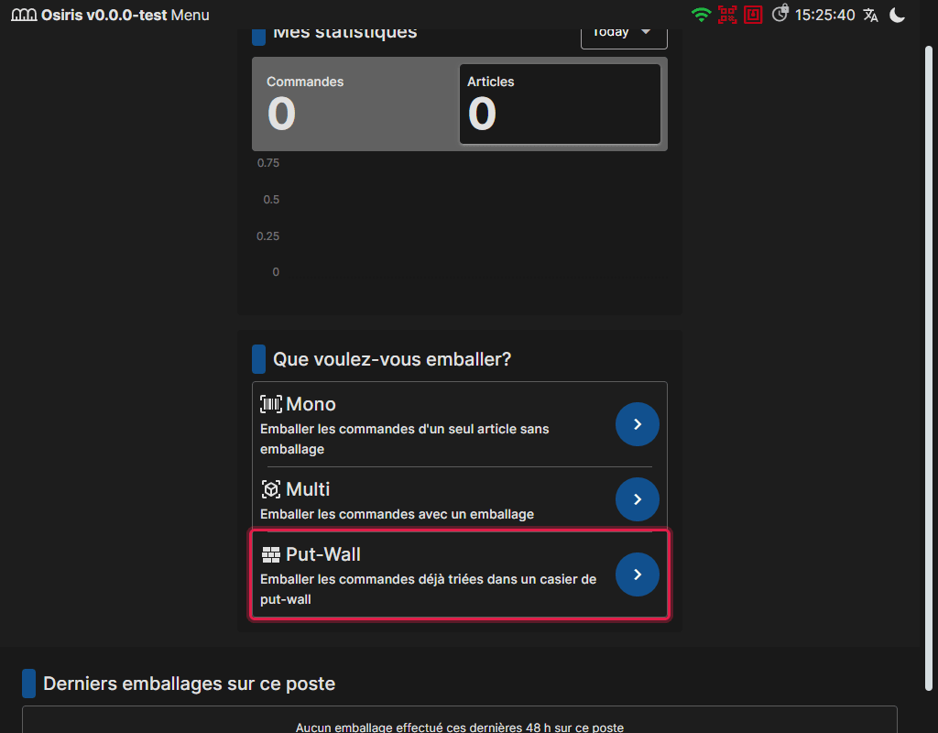This screenshot has height=733, width=938.
Task: Click the 15:25:40 clock display
Action: point(825,15)
